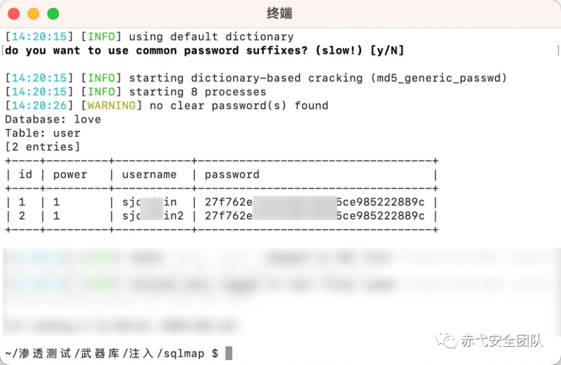Click the 'Database: love' line

tap(53, 119)
